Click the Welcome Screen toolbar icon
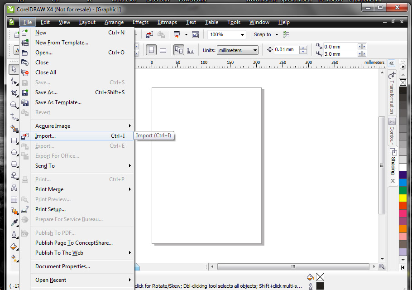Screen dimensions: 412x290 tap(196, 34)
